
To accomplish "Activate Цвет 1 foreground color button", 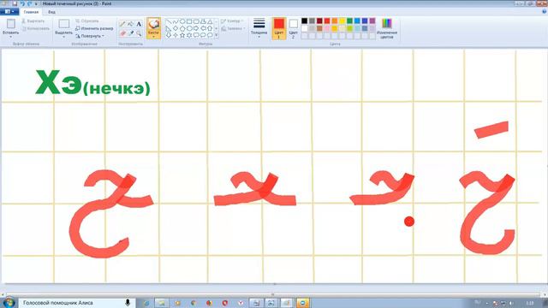I will 279,28.
